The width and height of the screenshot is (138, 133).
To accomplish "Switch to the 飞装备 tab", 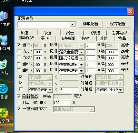I will point(95,33).
